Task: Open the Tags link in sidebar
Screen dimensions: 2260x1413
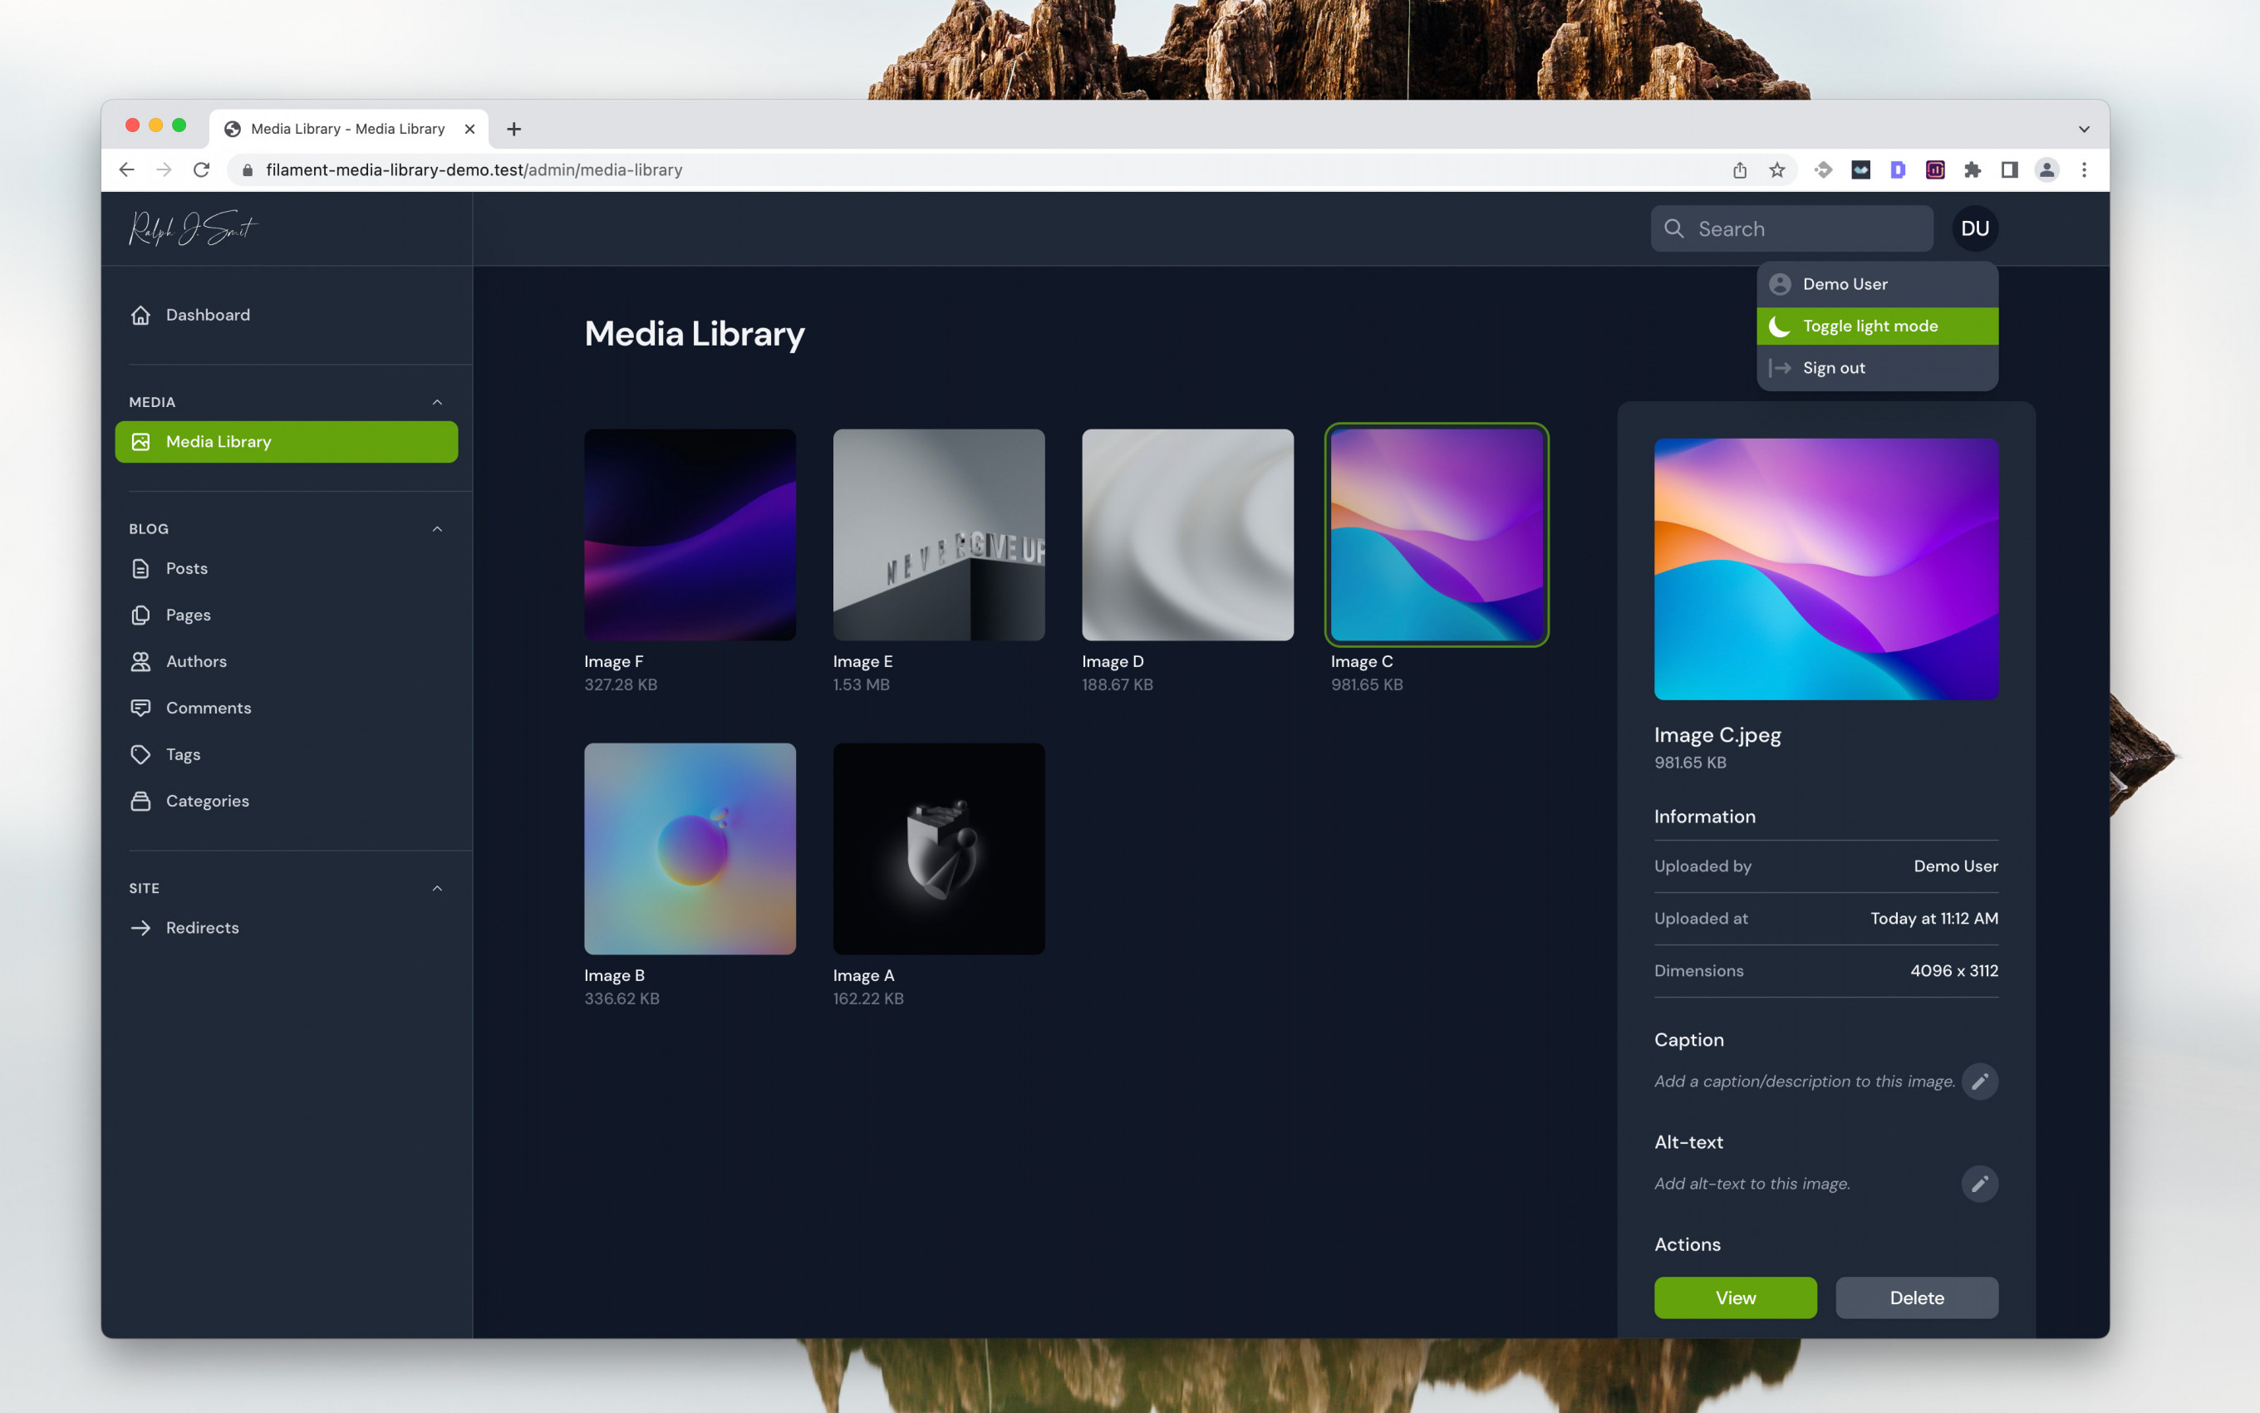Action: pyautogui.click(x=286, y=754)
